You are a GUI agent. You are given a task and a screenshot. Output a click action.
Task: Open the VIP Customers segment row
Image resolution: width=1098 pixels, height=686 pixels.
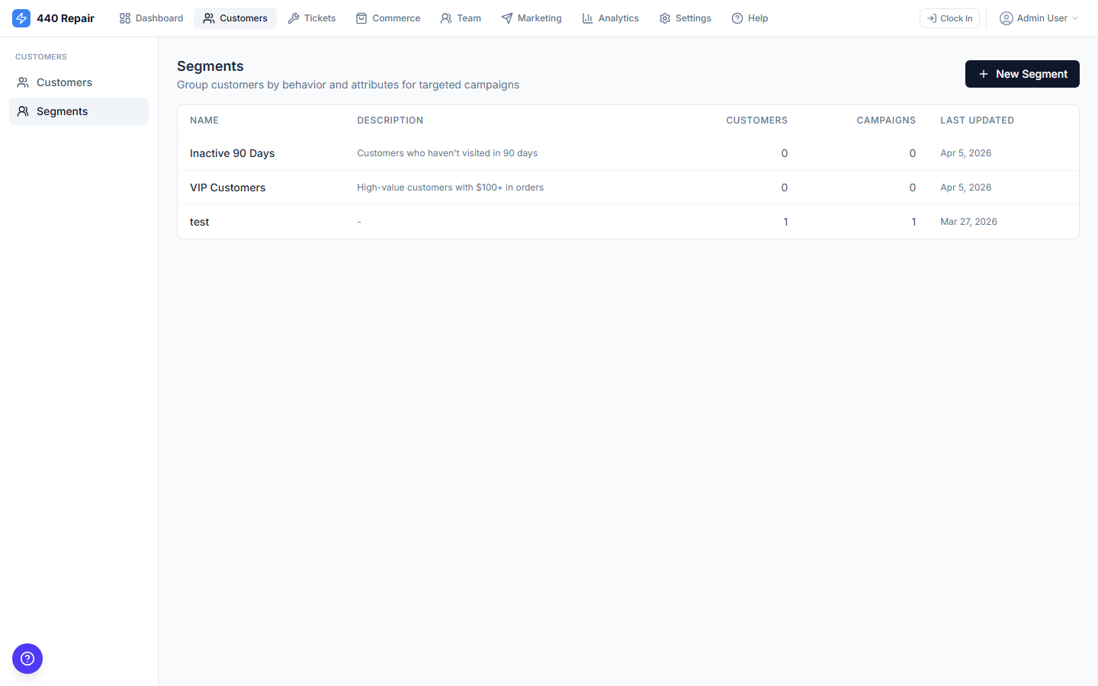tap(227, 188)
